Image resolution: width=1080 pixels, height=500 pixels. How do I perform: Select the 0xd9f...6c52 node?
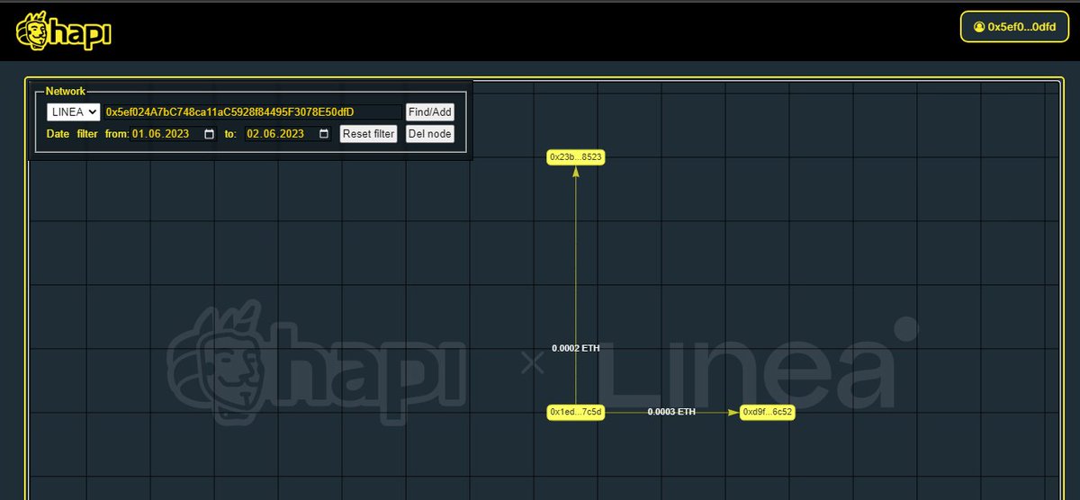point(768,412)
